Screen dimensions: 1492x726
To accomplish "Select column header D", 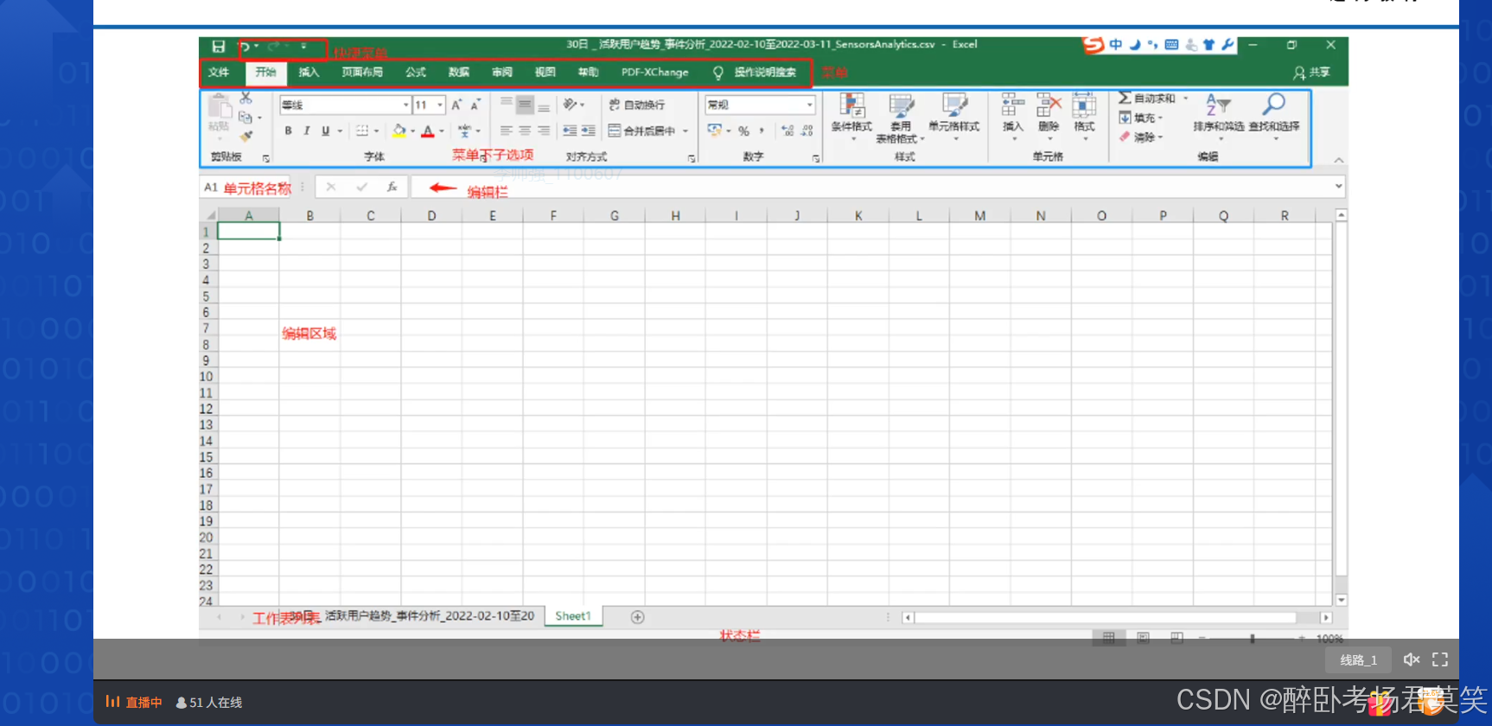I will pos(431,215).
